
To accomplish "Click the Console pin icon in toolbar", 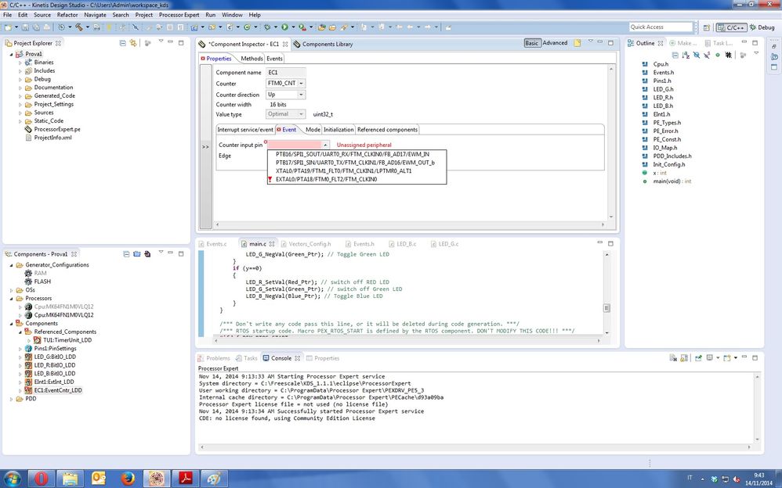I will point(698,357).
